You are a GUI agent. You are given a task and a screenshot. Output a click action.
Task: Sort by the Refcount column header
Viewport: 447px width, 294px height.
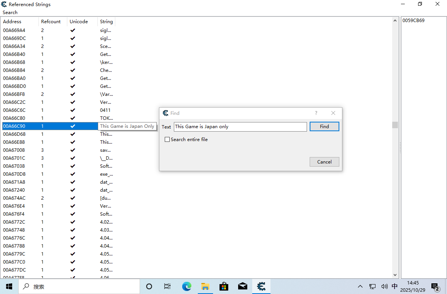(51, 22)
